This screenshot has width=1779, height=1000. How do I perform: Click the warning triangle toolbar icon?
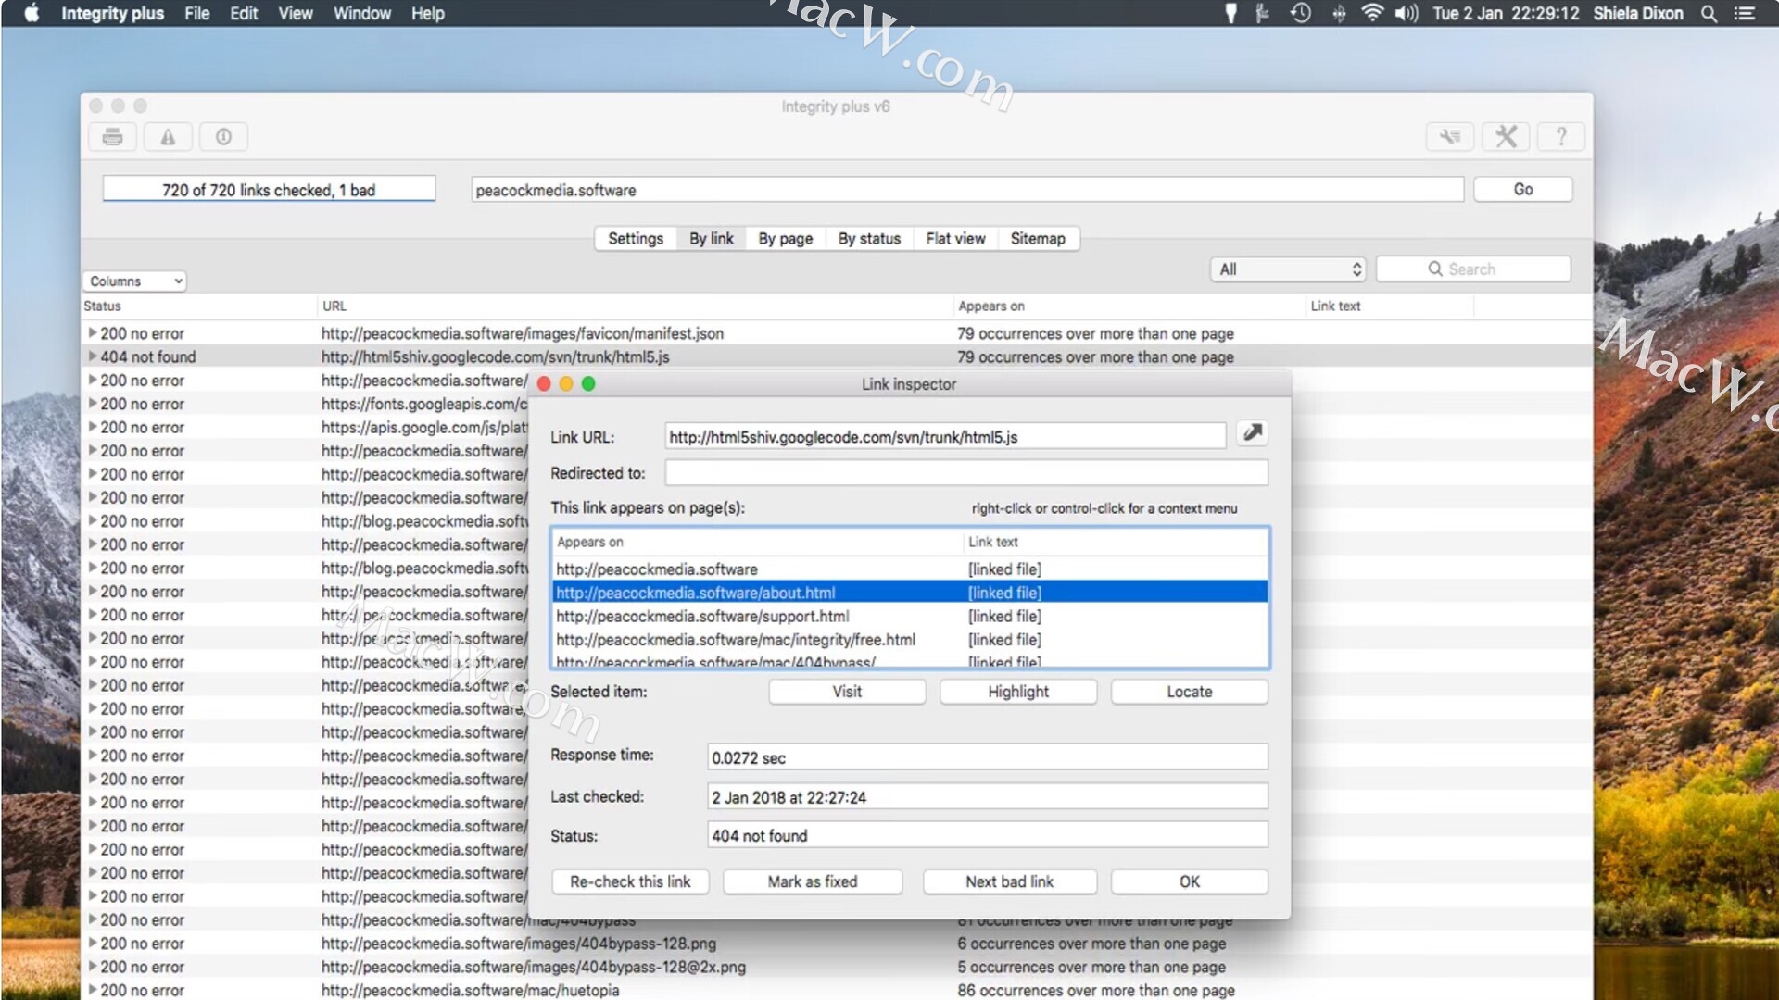pos(168,137)
